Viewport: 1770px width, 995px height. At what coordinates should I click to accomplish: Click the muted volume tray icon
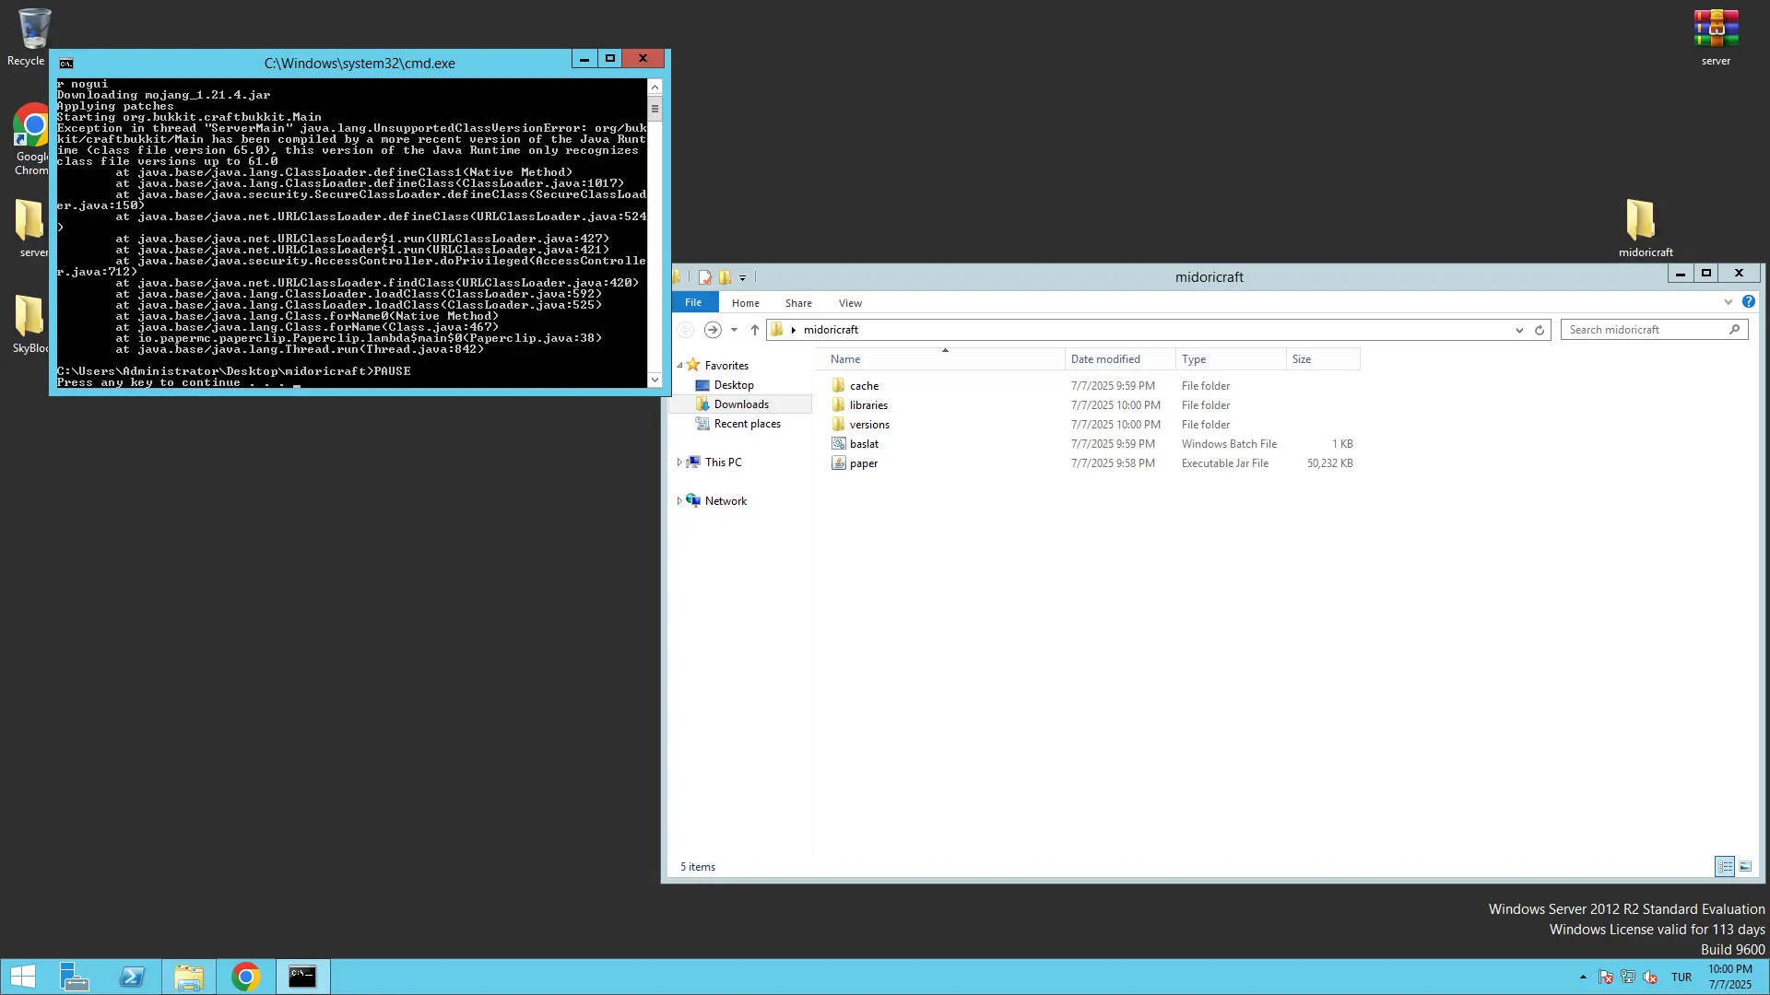click(1650, 977)
